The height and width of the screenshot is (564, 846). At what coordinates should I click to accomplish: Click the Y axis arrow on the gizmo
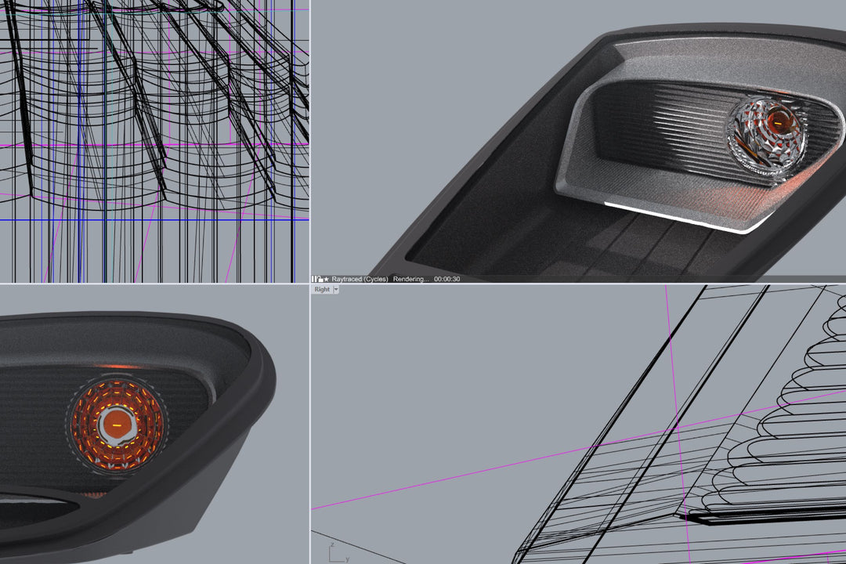pos(342,559)
